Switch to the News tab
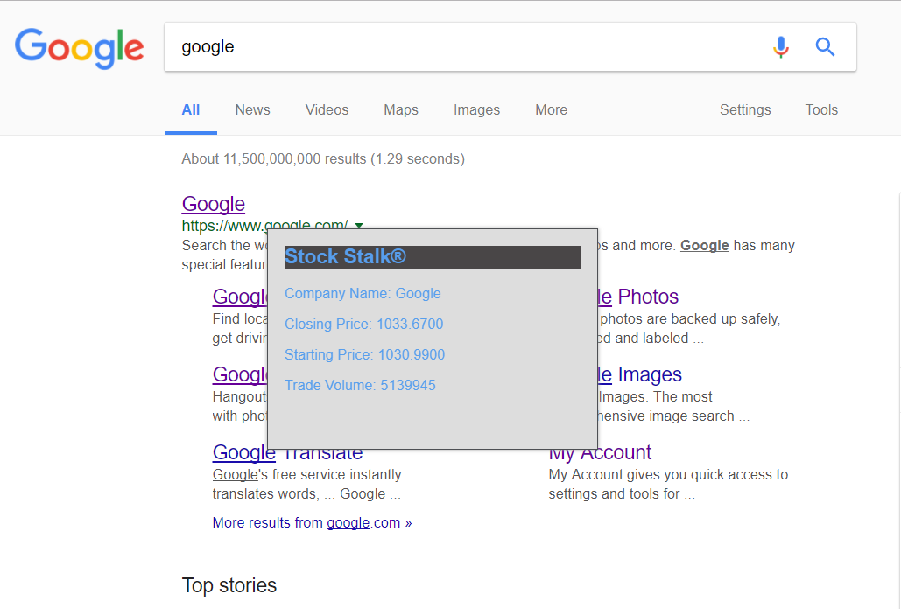 (x=252, y=109)
